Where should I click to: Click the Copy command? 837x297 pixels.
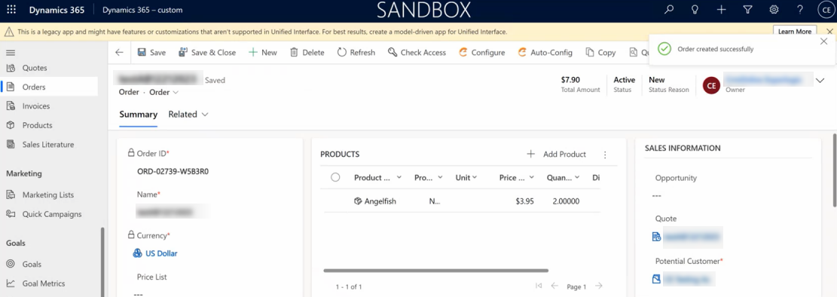coord(600,52)
